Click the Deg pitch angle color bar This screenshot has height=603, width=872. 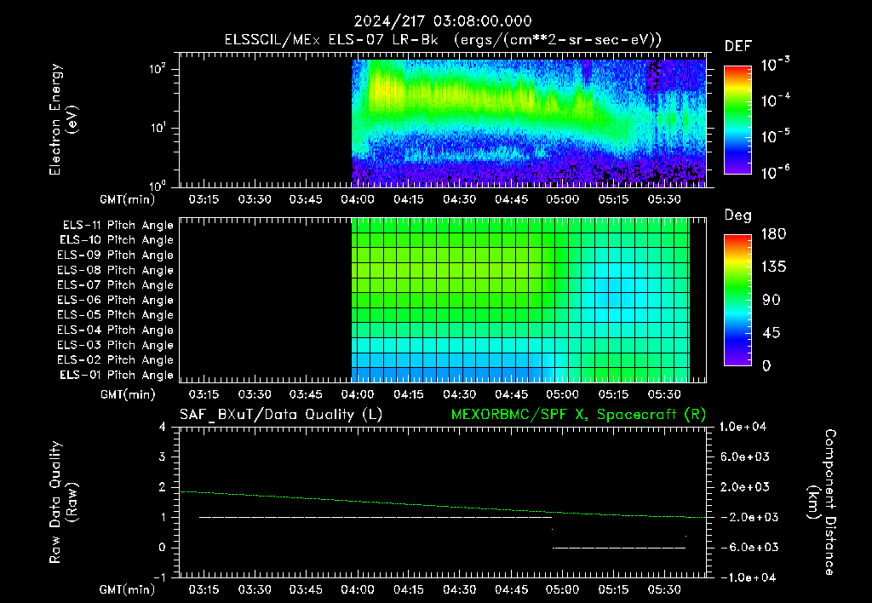tap(738, 300)
